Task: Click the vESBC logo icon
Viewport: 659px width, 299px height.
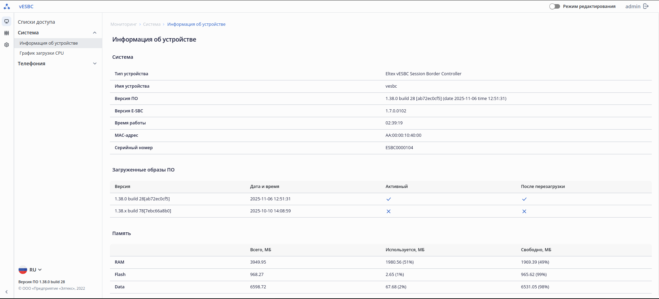Action: (x=7, y=7)
